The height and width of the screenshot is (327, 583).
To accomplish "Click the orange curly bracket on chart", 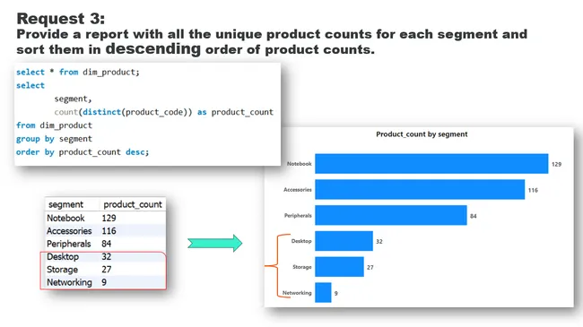I will point(277,266).
